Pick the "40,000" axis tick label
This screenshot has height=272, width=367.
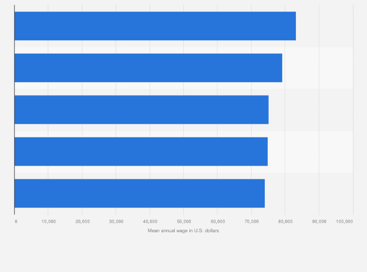coord(150,221)
